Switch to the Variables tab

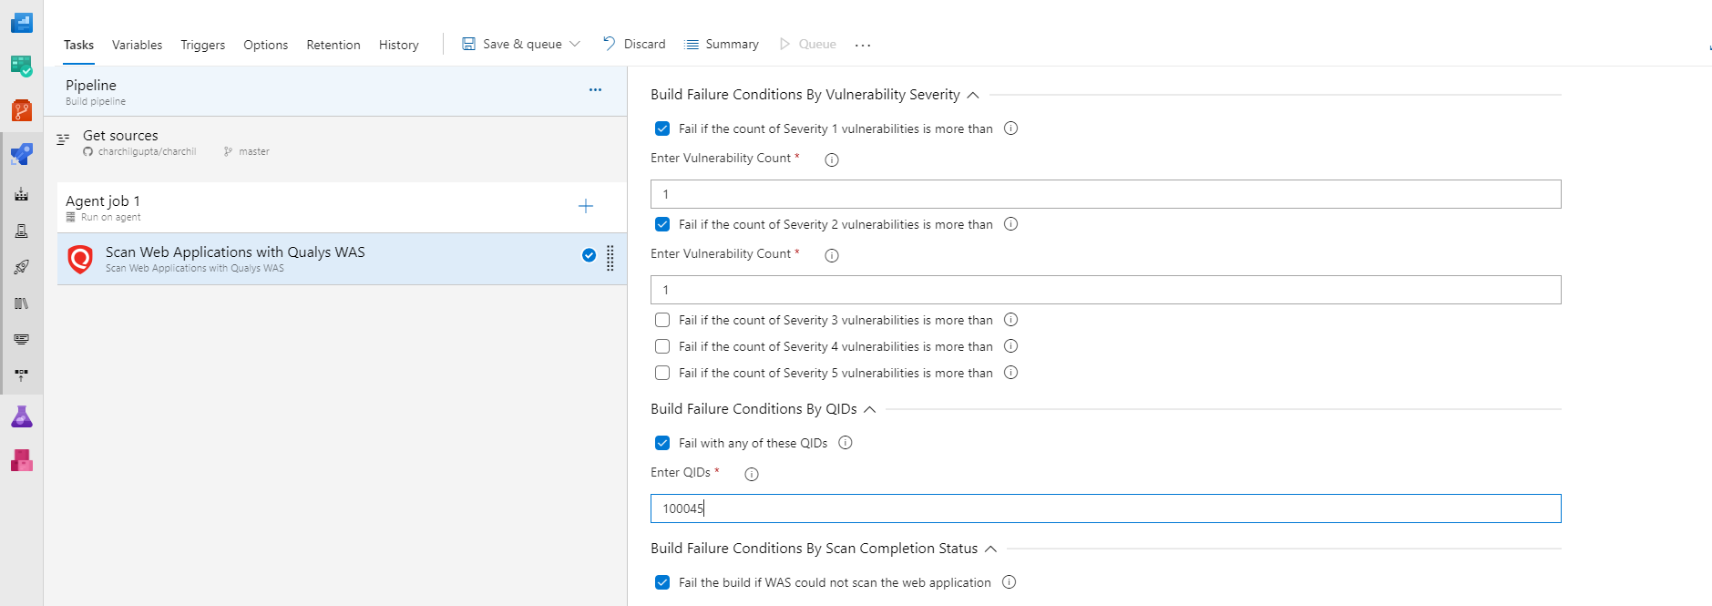pos(137,45)
